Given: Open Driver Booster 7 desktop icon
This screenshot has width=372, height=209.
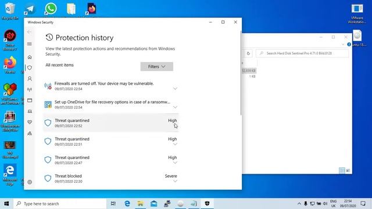Looking at the screenshot, I should pyautogui.click(x=10, y=40).
